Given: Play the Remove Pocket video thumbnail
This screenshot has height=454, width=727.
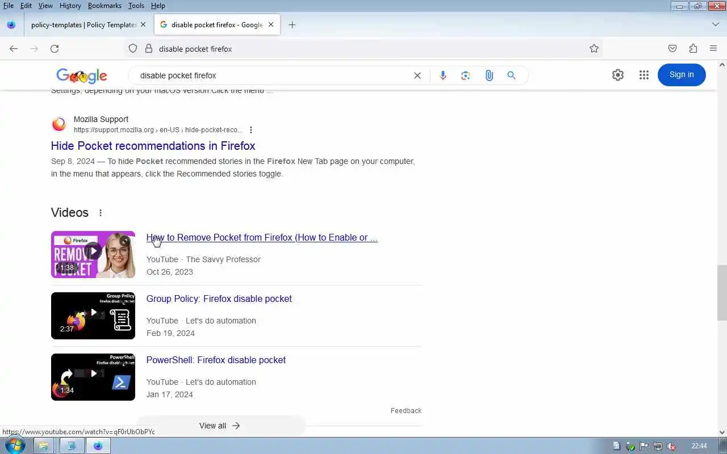Looking at the screenshot, I should coord(93,254).
